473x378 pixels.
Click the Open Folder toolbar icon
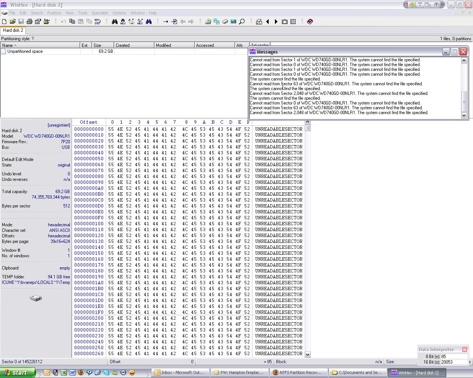tap(47, 22)
